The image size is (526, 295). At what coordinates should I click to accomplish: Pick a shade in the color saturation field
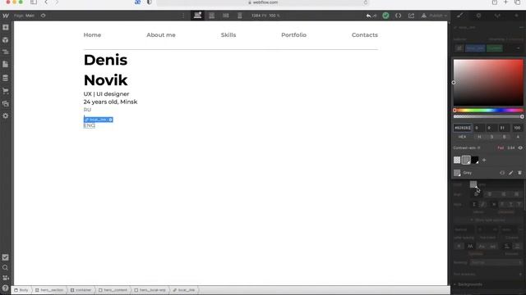click(x=488, y=83)
